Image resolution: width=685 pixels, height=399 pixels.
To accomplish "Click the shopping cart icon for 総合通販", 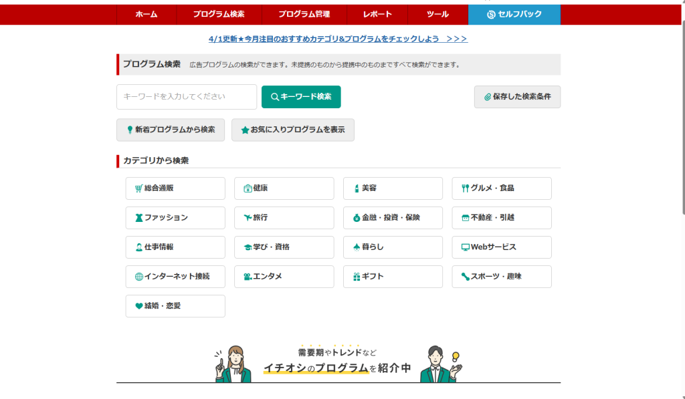I will 139,188.
